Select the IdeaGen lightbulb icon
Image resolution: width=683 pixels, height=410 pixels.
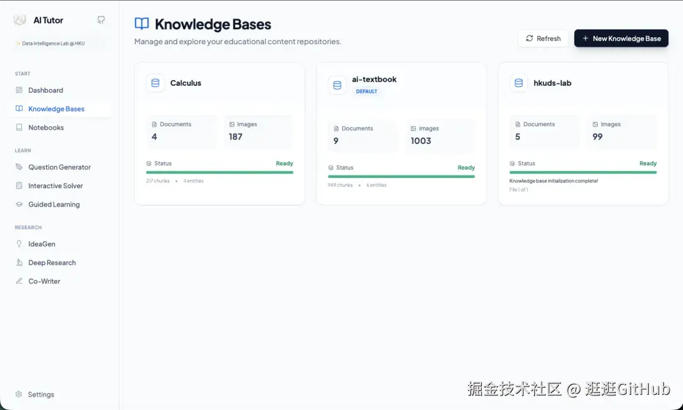20,244
